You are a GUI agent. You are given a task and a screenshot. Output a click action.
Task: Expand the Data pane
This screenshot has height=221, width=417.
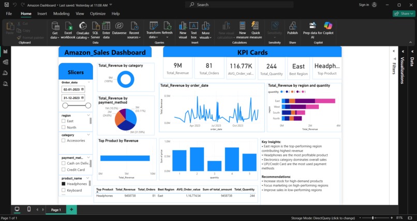click(x=412, y=52)
